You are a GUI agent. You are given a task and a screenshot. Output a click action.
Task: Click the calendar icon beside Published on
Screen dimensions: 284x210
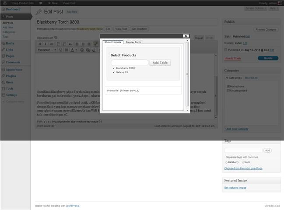tap(226, 50)
